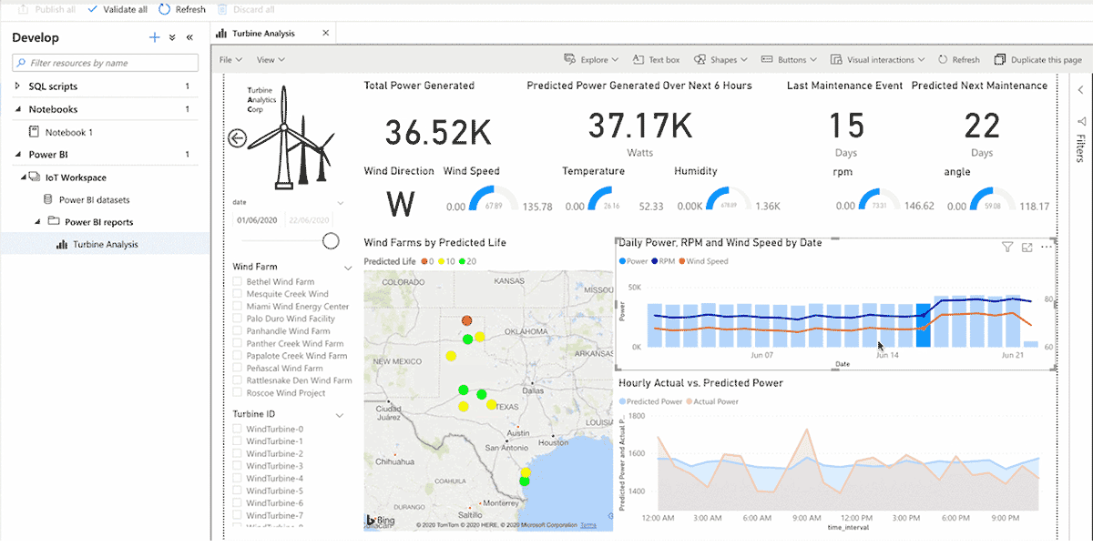
Task: Expand the SQL scripts tree node
Action: click(x=18, y=86)
